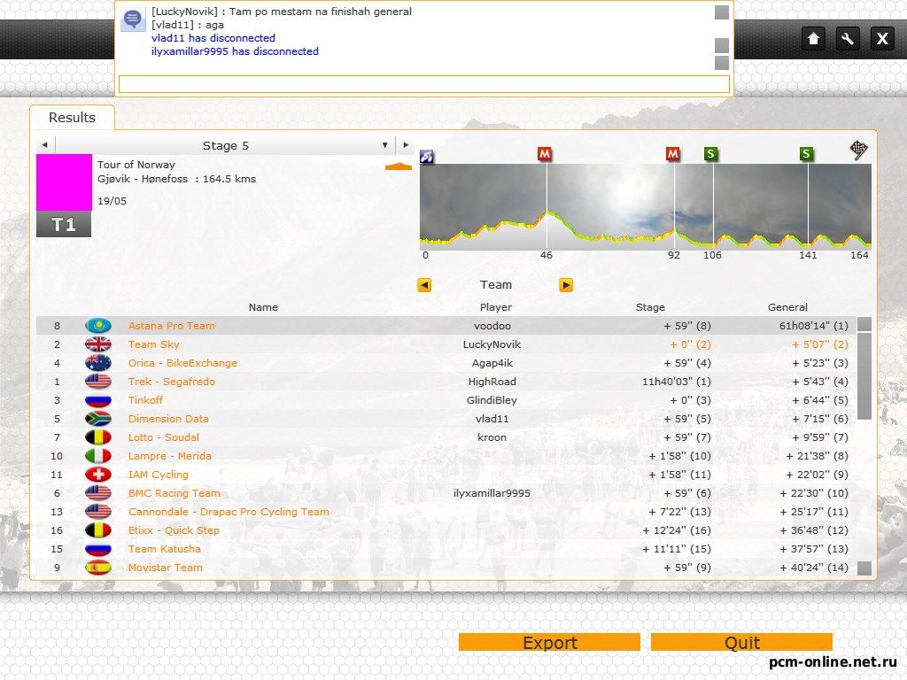Click player name voodoo
The height and width of the screenshot is (680, 907).
[x=492, y=326]
